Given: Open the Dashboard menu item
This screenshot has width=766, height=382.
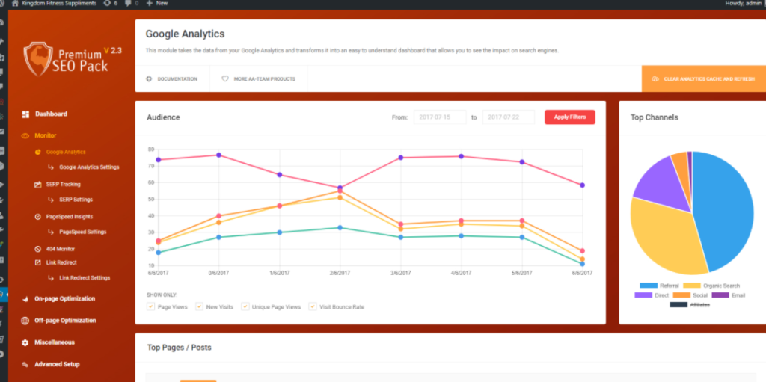Looking at the screenshot, I should click(52, 114).
